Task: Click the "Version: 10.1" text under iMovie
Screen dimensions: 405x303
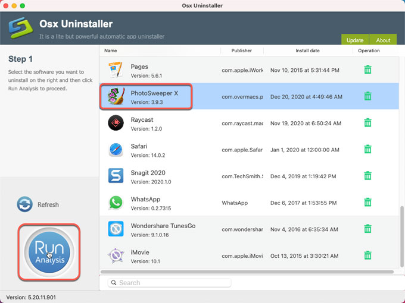Action: point(145,261)
